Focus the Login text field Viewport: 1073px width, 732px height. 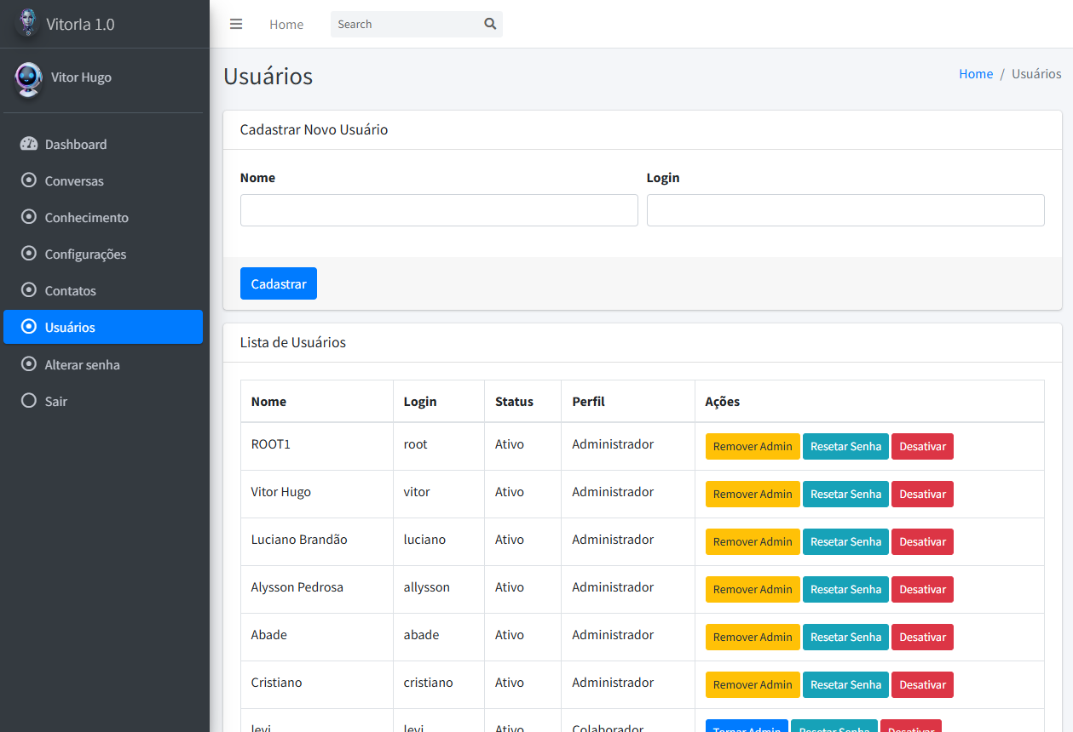click(845, 210)
